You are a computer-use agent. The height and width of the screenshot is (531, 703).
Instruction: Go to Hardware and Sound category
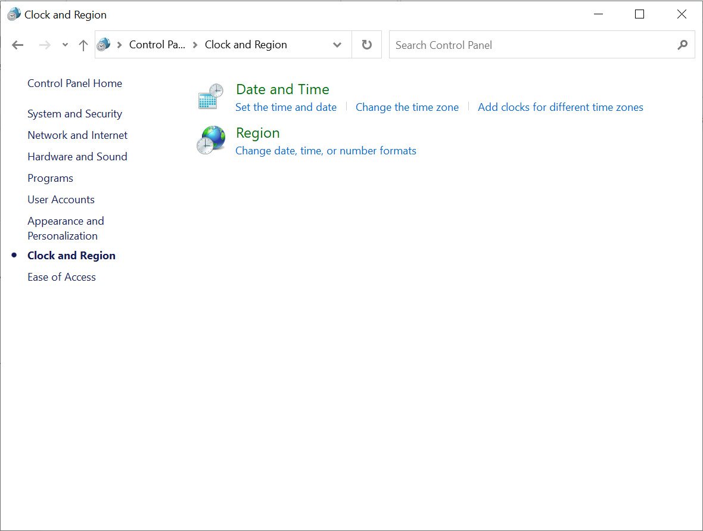click(77, 157)
